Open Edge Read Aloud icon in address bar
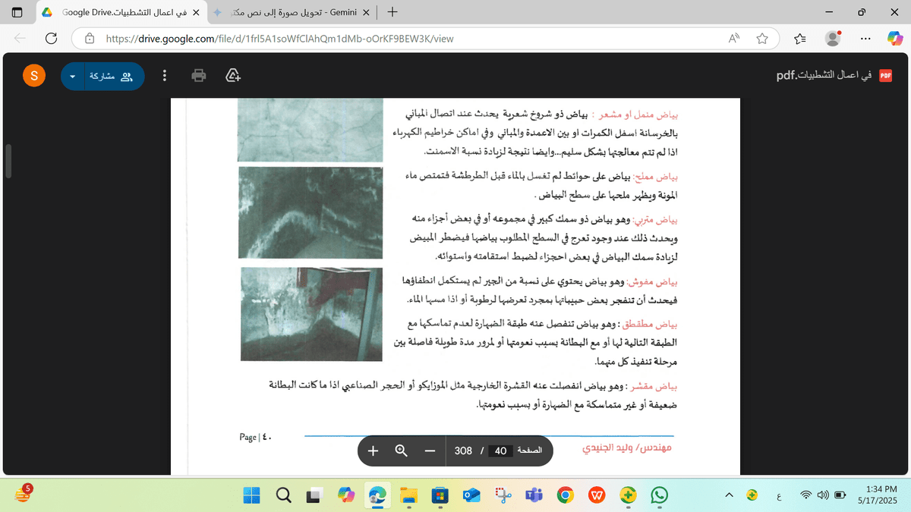Screen dimensions: 911x512 click(x=734, y=39)
